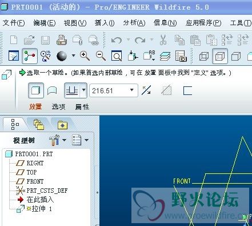Open the 放置 panel
The image size is (252, 226).
coord(35,106)
